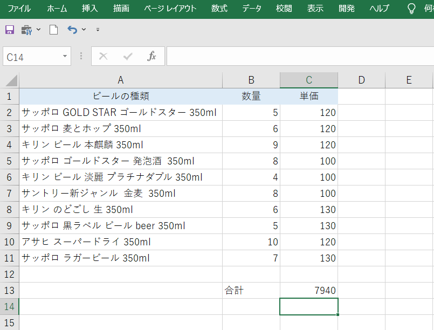Click the Tell Me lightbulb icon
This screenshot has height=330, width=434.
tap(411, 9)
